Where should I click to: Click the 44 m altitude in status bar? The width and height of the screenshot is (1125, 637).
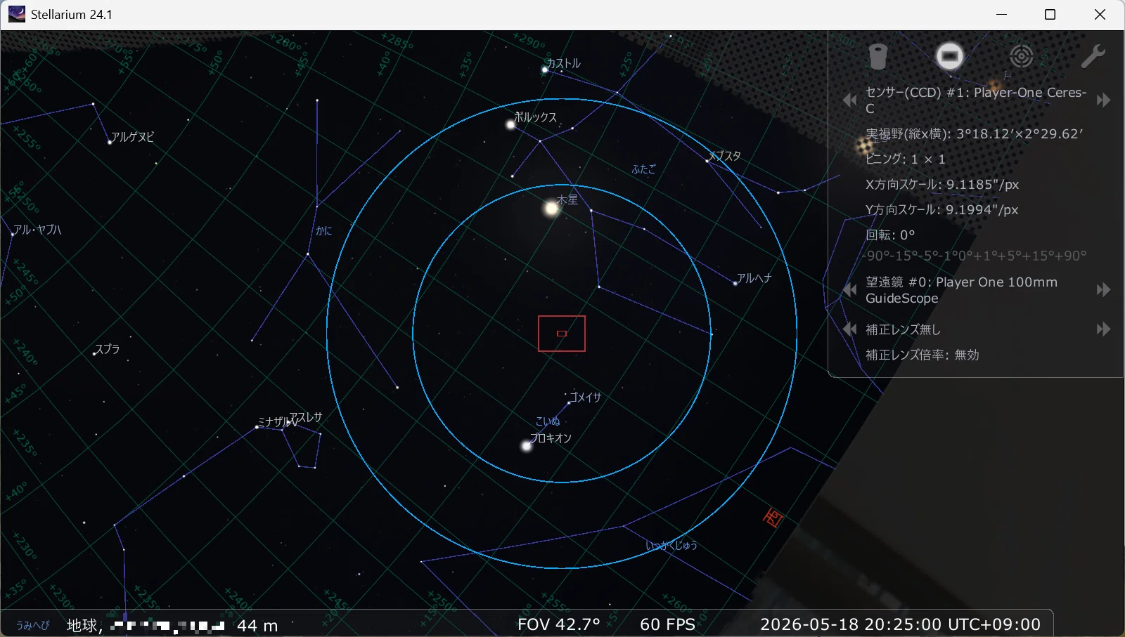coord(257,625)
